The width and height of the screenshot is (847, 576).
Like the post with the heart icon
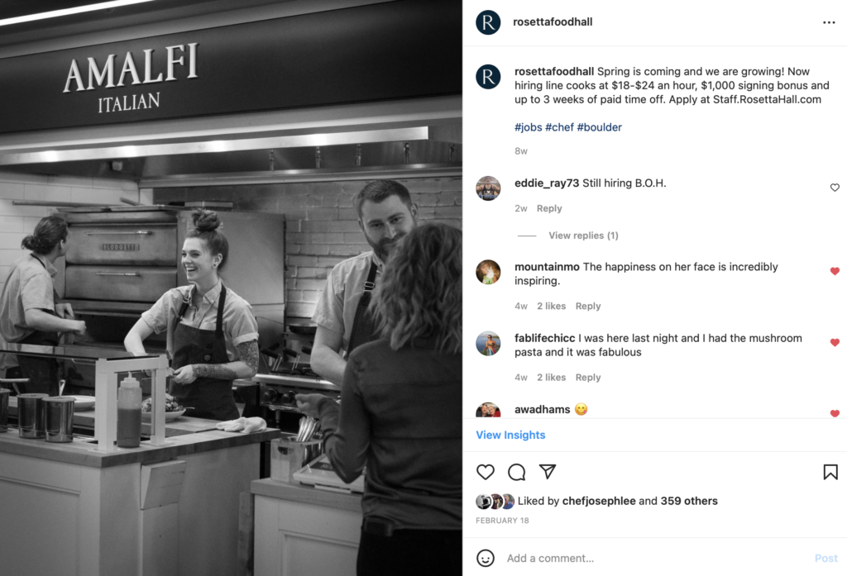coord(485,472)
